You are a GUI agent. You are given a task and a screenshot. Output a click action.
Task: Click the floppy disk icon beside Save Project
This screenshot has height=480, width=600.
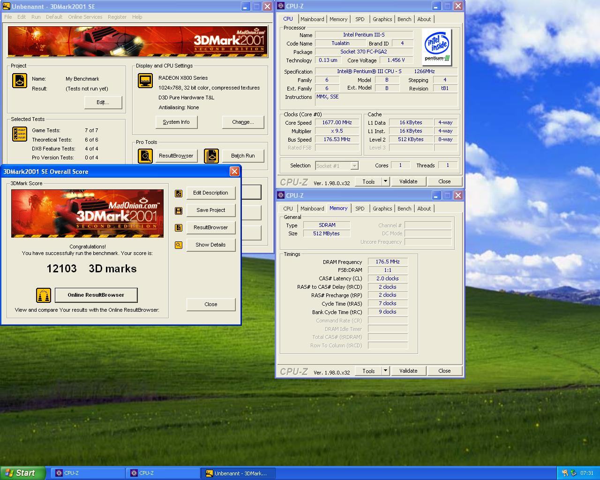pos(179,211)
